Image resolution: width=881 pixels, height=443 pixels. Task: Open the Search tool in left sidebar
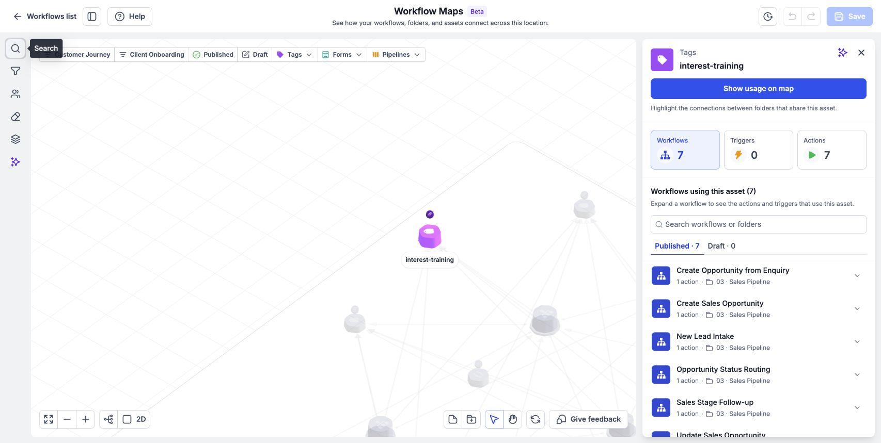pyautogui.click(x=15, y=48)
